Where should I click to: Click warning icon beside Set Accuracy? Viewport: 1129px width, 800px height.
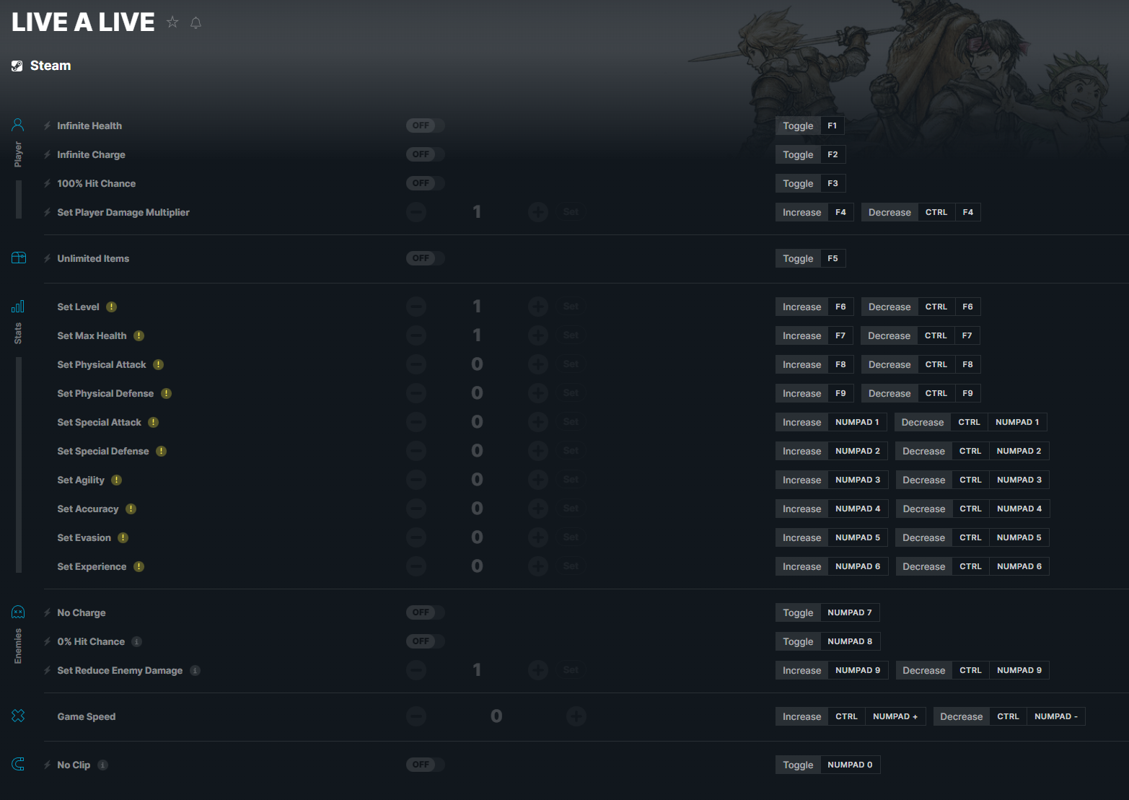pyautogui.click(x=131, y=509)
